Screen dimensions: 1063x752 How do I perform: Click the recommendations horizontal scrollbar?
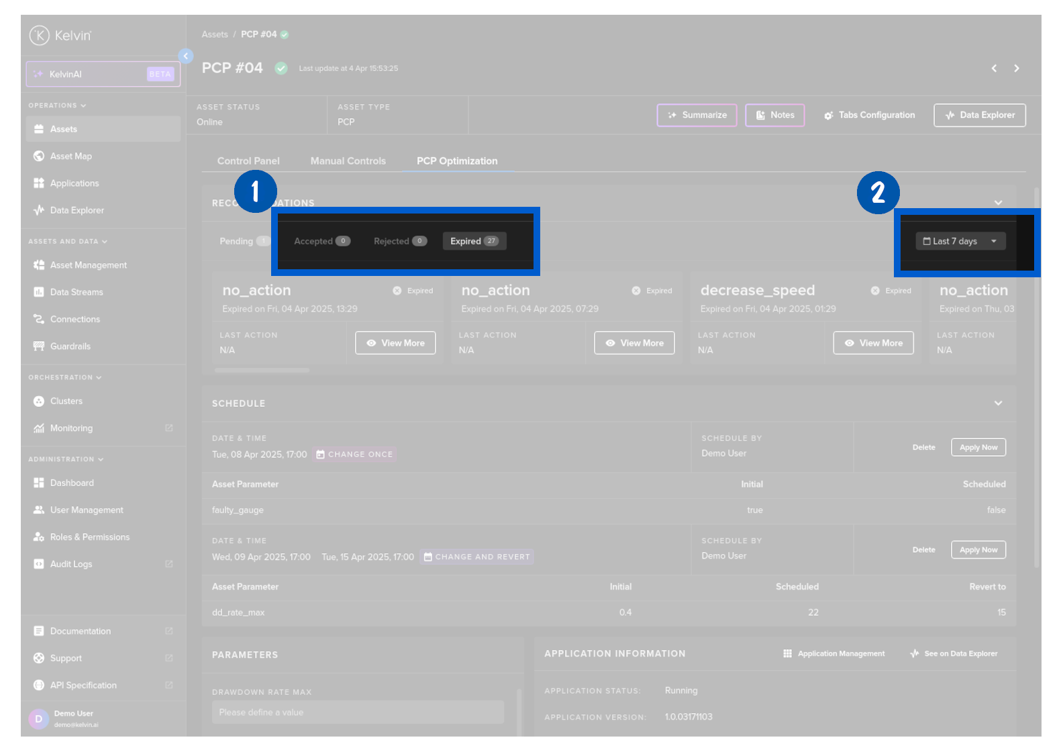coord(262,370)
